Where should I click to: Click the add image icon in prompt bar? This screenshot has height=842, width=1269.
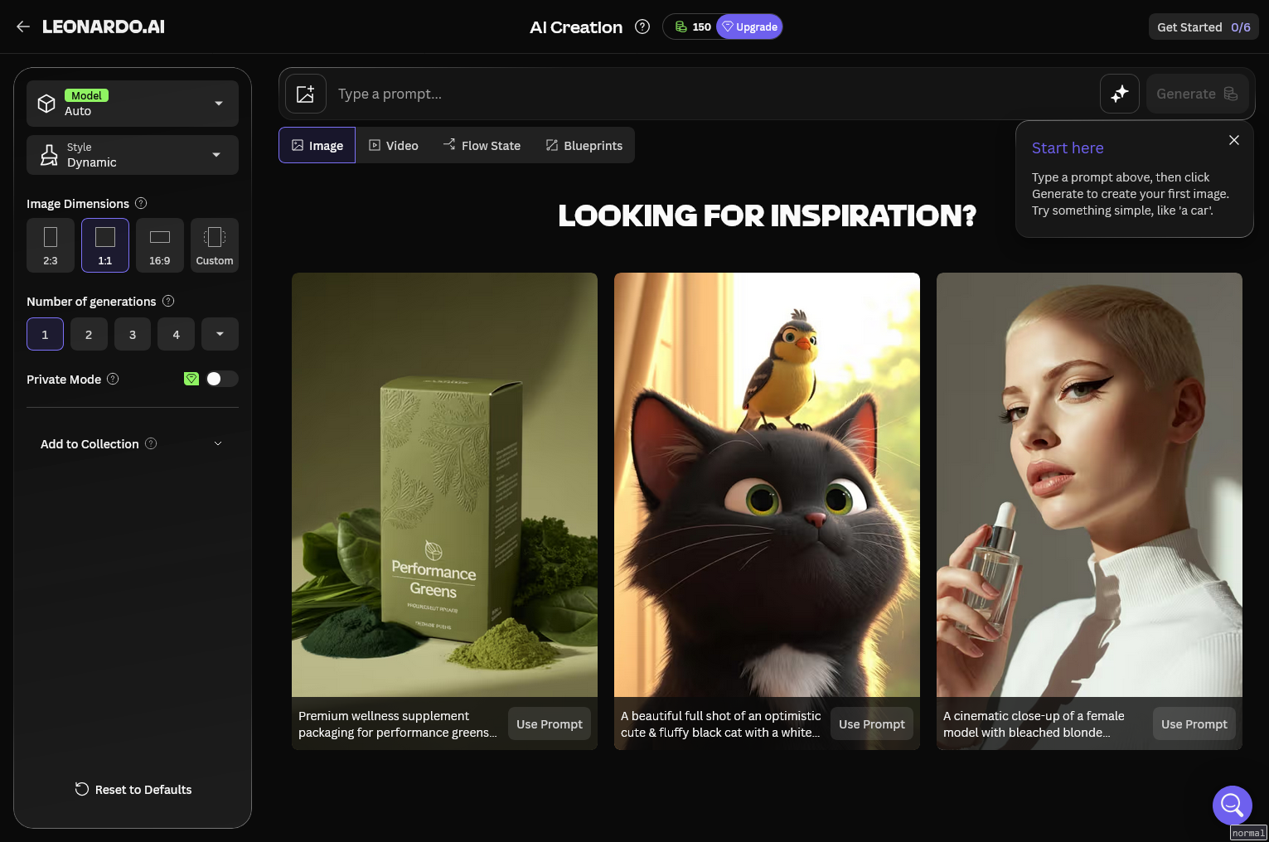(306, 94)
